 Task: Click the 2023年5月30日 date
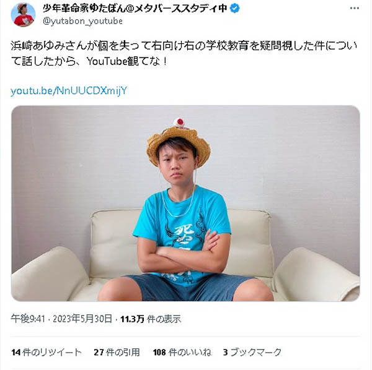(82, 319)
